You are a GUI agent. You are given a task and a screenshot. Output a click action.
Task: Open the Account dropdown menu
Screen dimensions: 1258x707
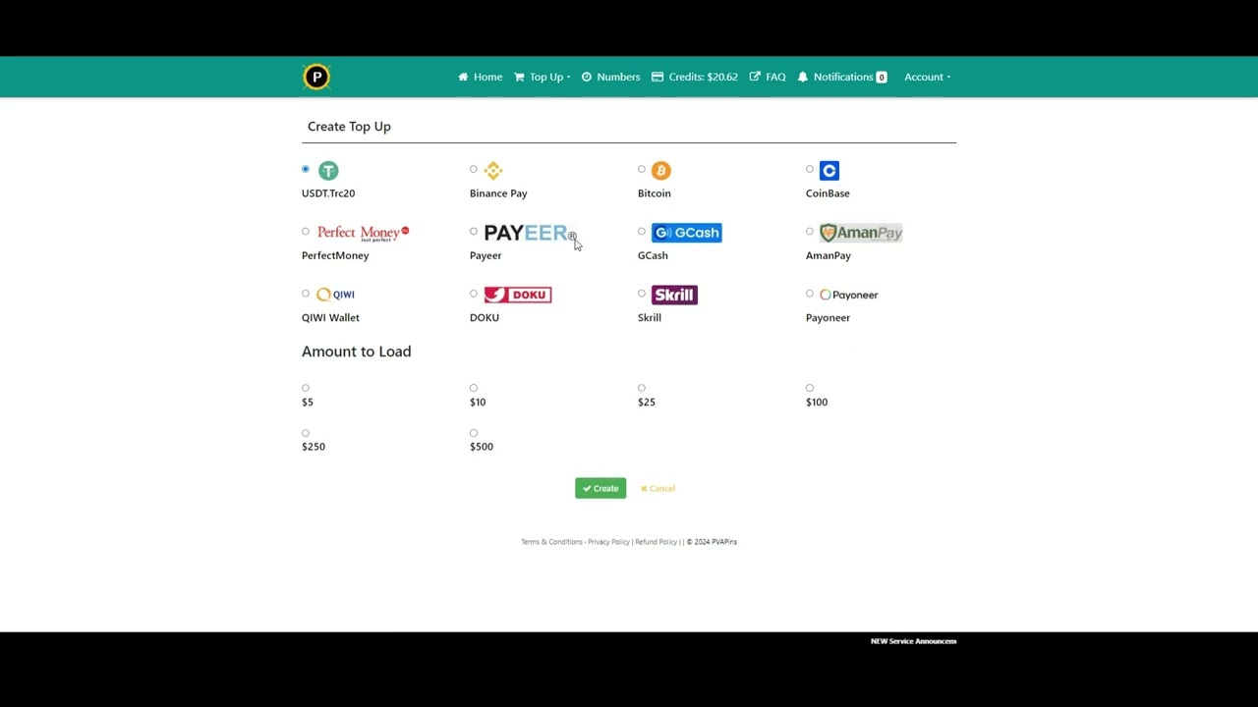coord(927,77)
